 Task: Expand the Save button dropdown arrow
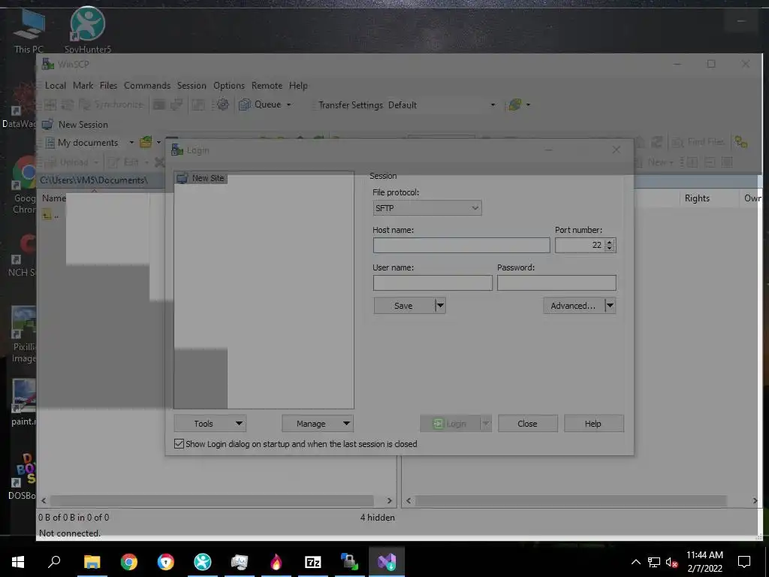point(440,306)
